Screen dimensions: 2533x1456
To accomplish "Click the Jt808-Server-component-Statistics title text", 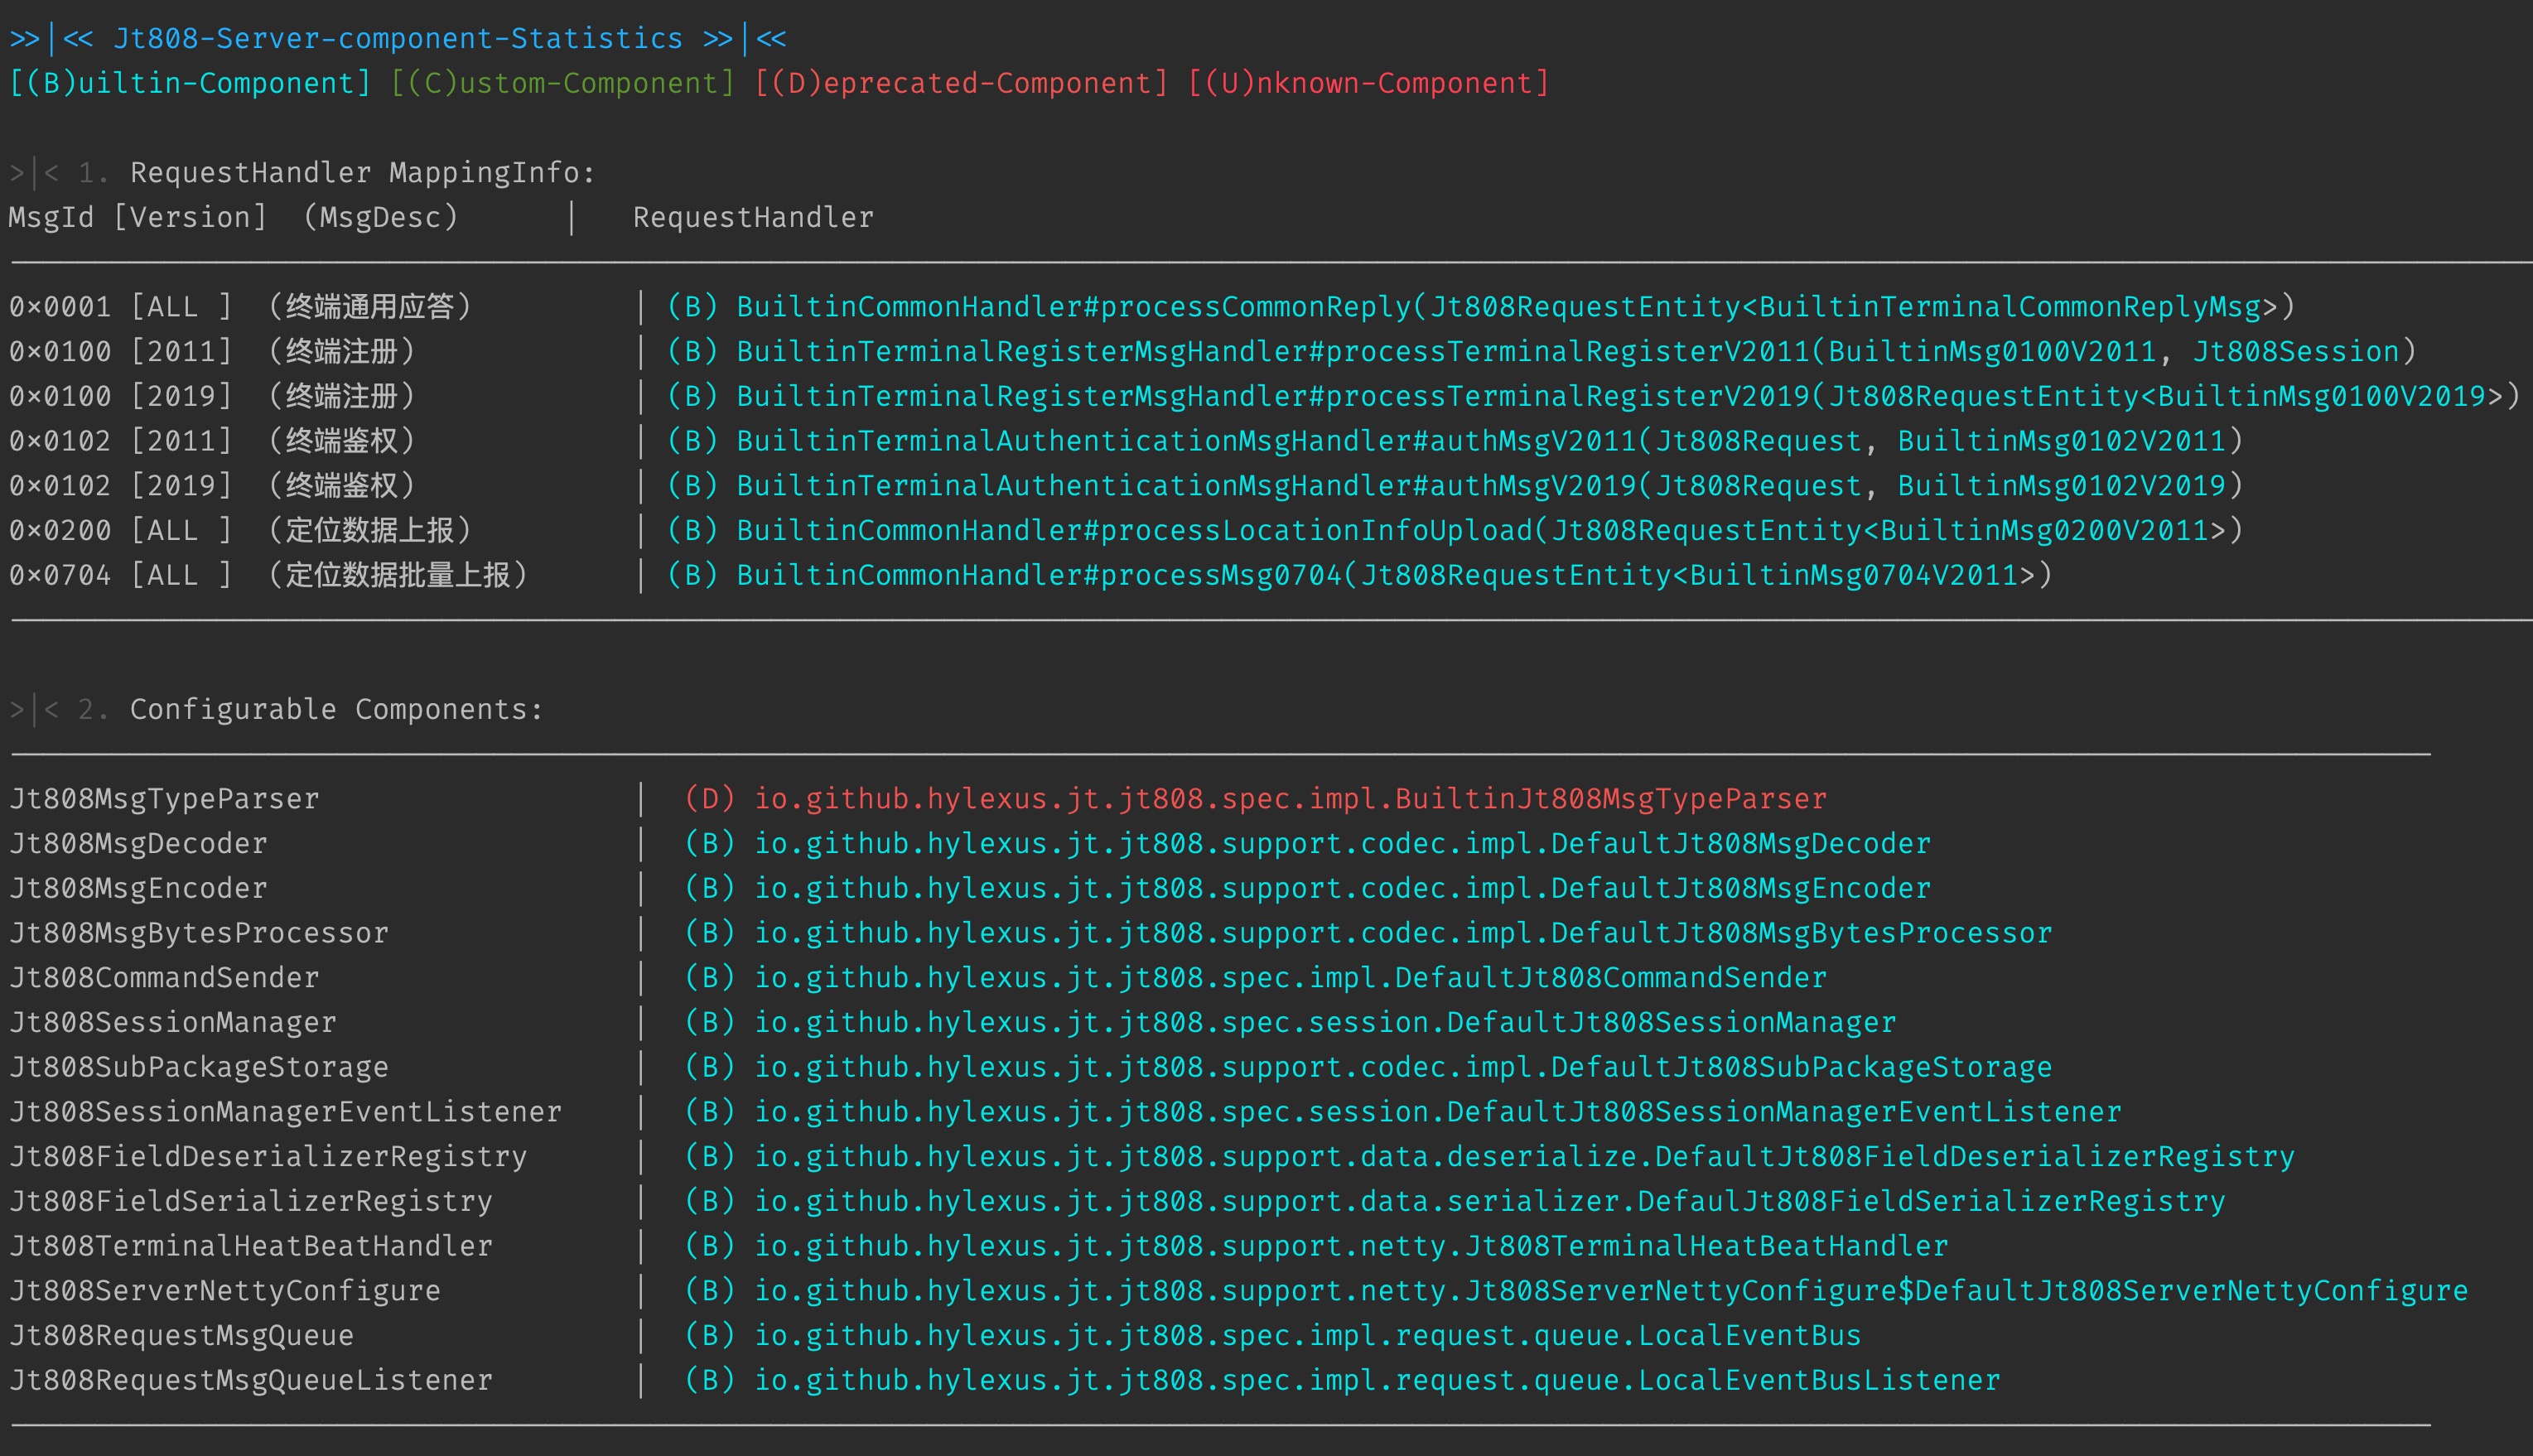I will 397,39.
